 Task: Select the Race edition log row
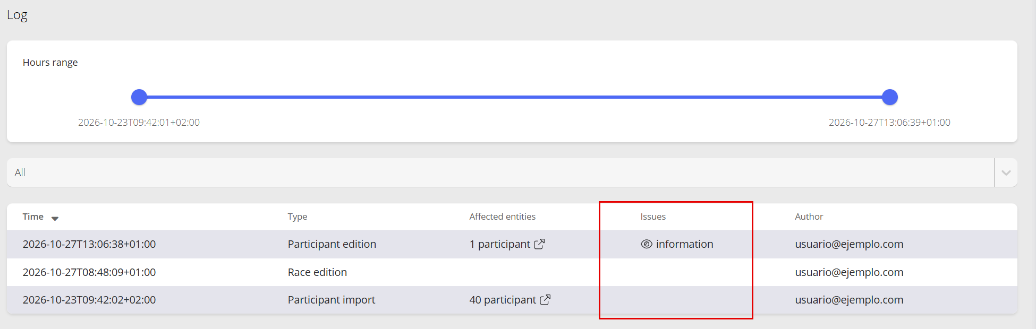512,272
